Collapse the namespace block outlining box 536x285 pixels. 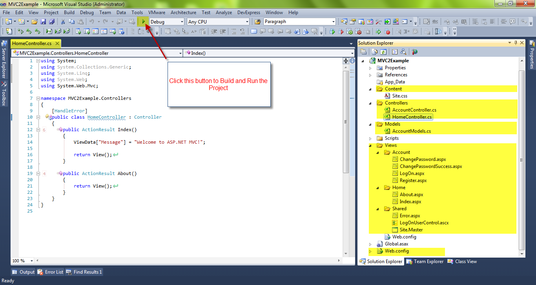38,98
